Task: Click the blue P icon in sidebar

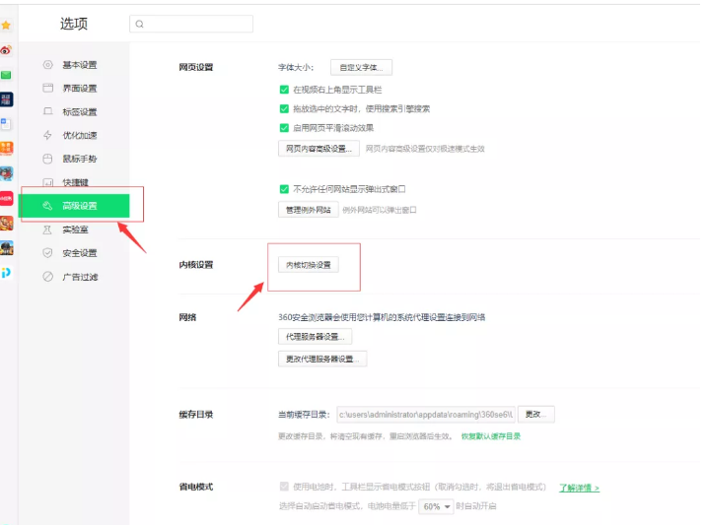Action: (x=6, y=273)
